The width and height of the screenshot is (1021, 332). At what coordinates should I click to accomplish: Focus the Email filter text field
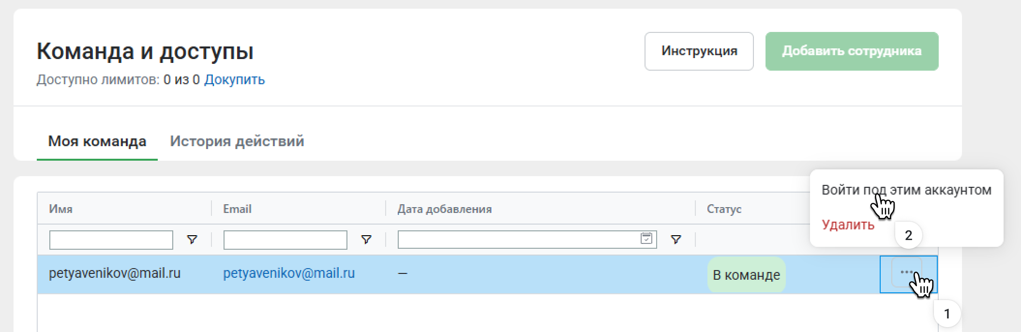[x=285, y=240]
